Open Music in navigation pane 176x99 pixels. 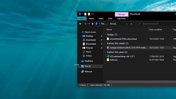point(89,52)
